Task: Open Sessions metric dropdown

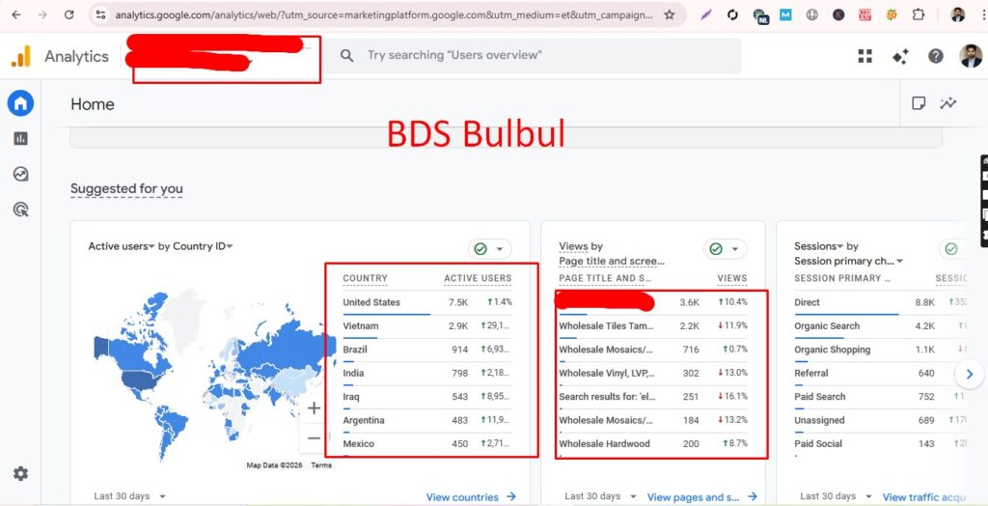Action: (x=818, y=246)
